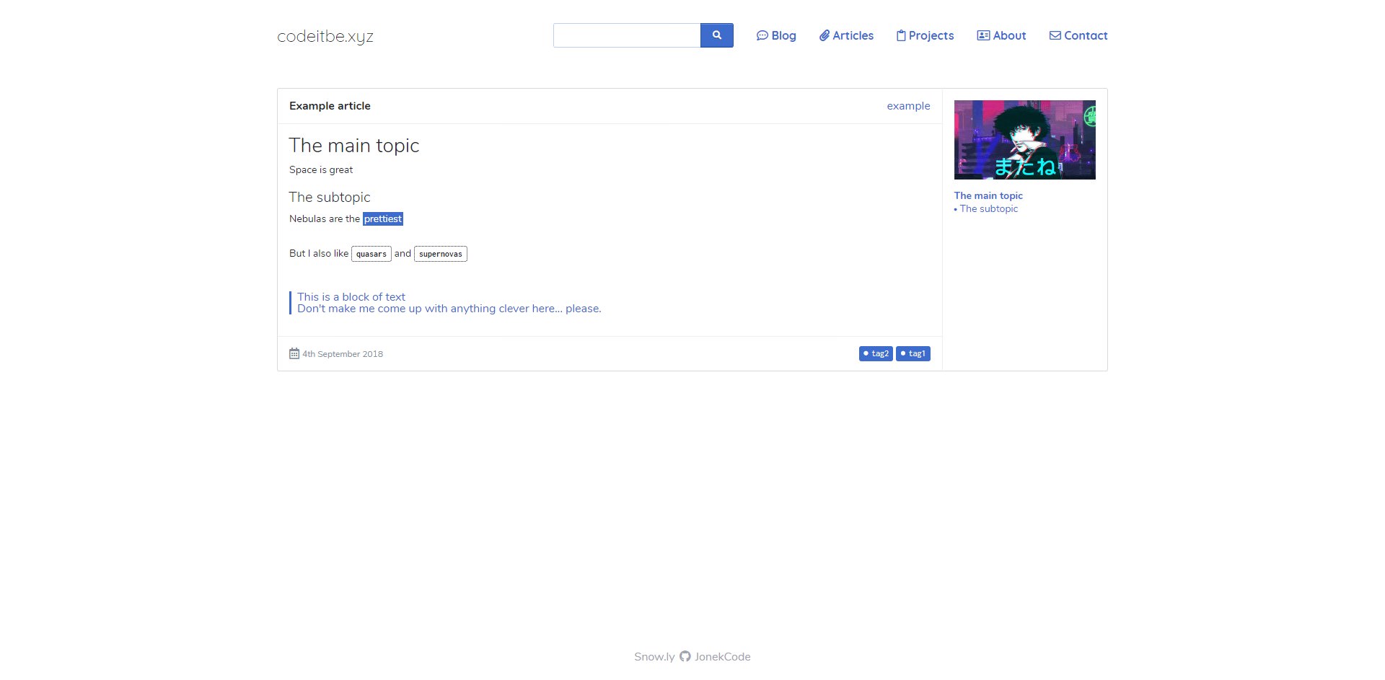Click the quasars keyword box
The image size is (1385, 680).
(x=371, y=254)
